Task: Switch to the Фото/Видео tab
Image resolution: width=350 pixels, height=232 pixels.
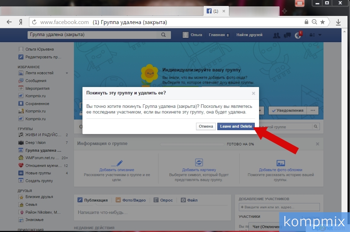Action: (131, 200)
